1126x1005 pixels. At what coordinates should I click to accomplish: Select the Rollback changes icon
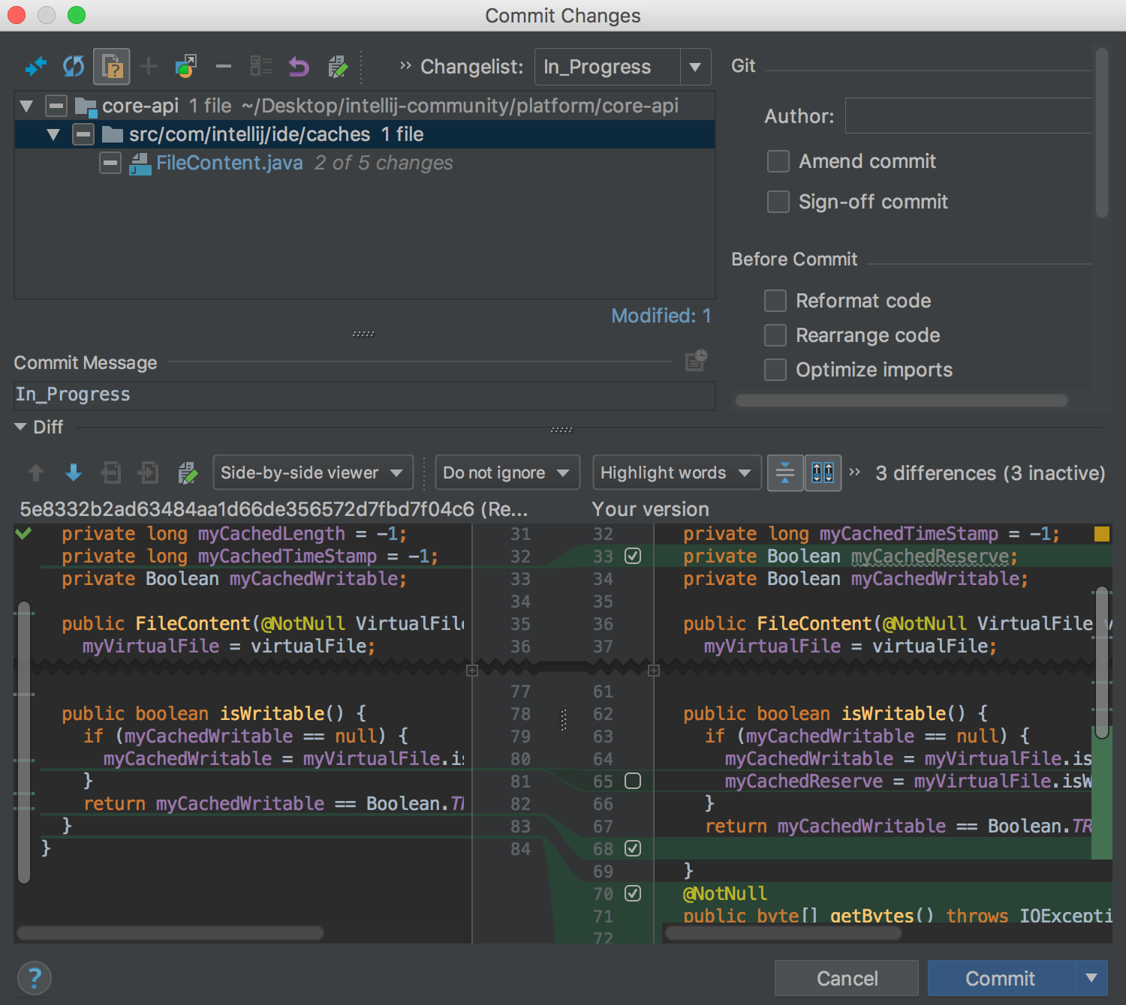298,67
